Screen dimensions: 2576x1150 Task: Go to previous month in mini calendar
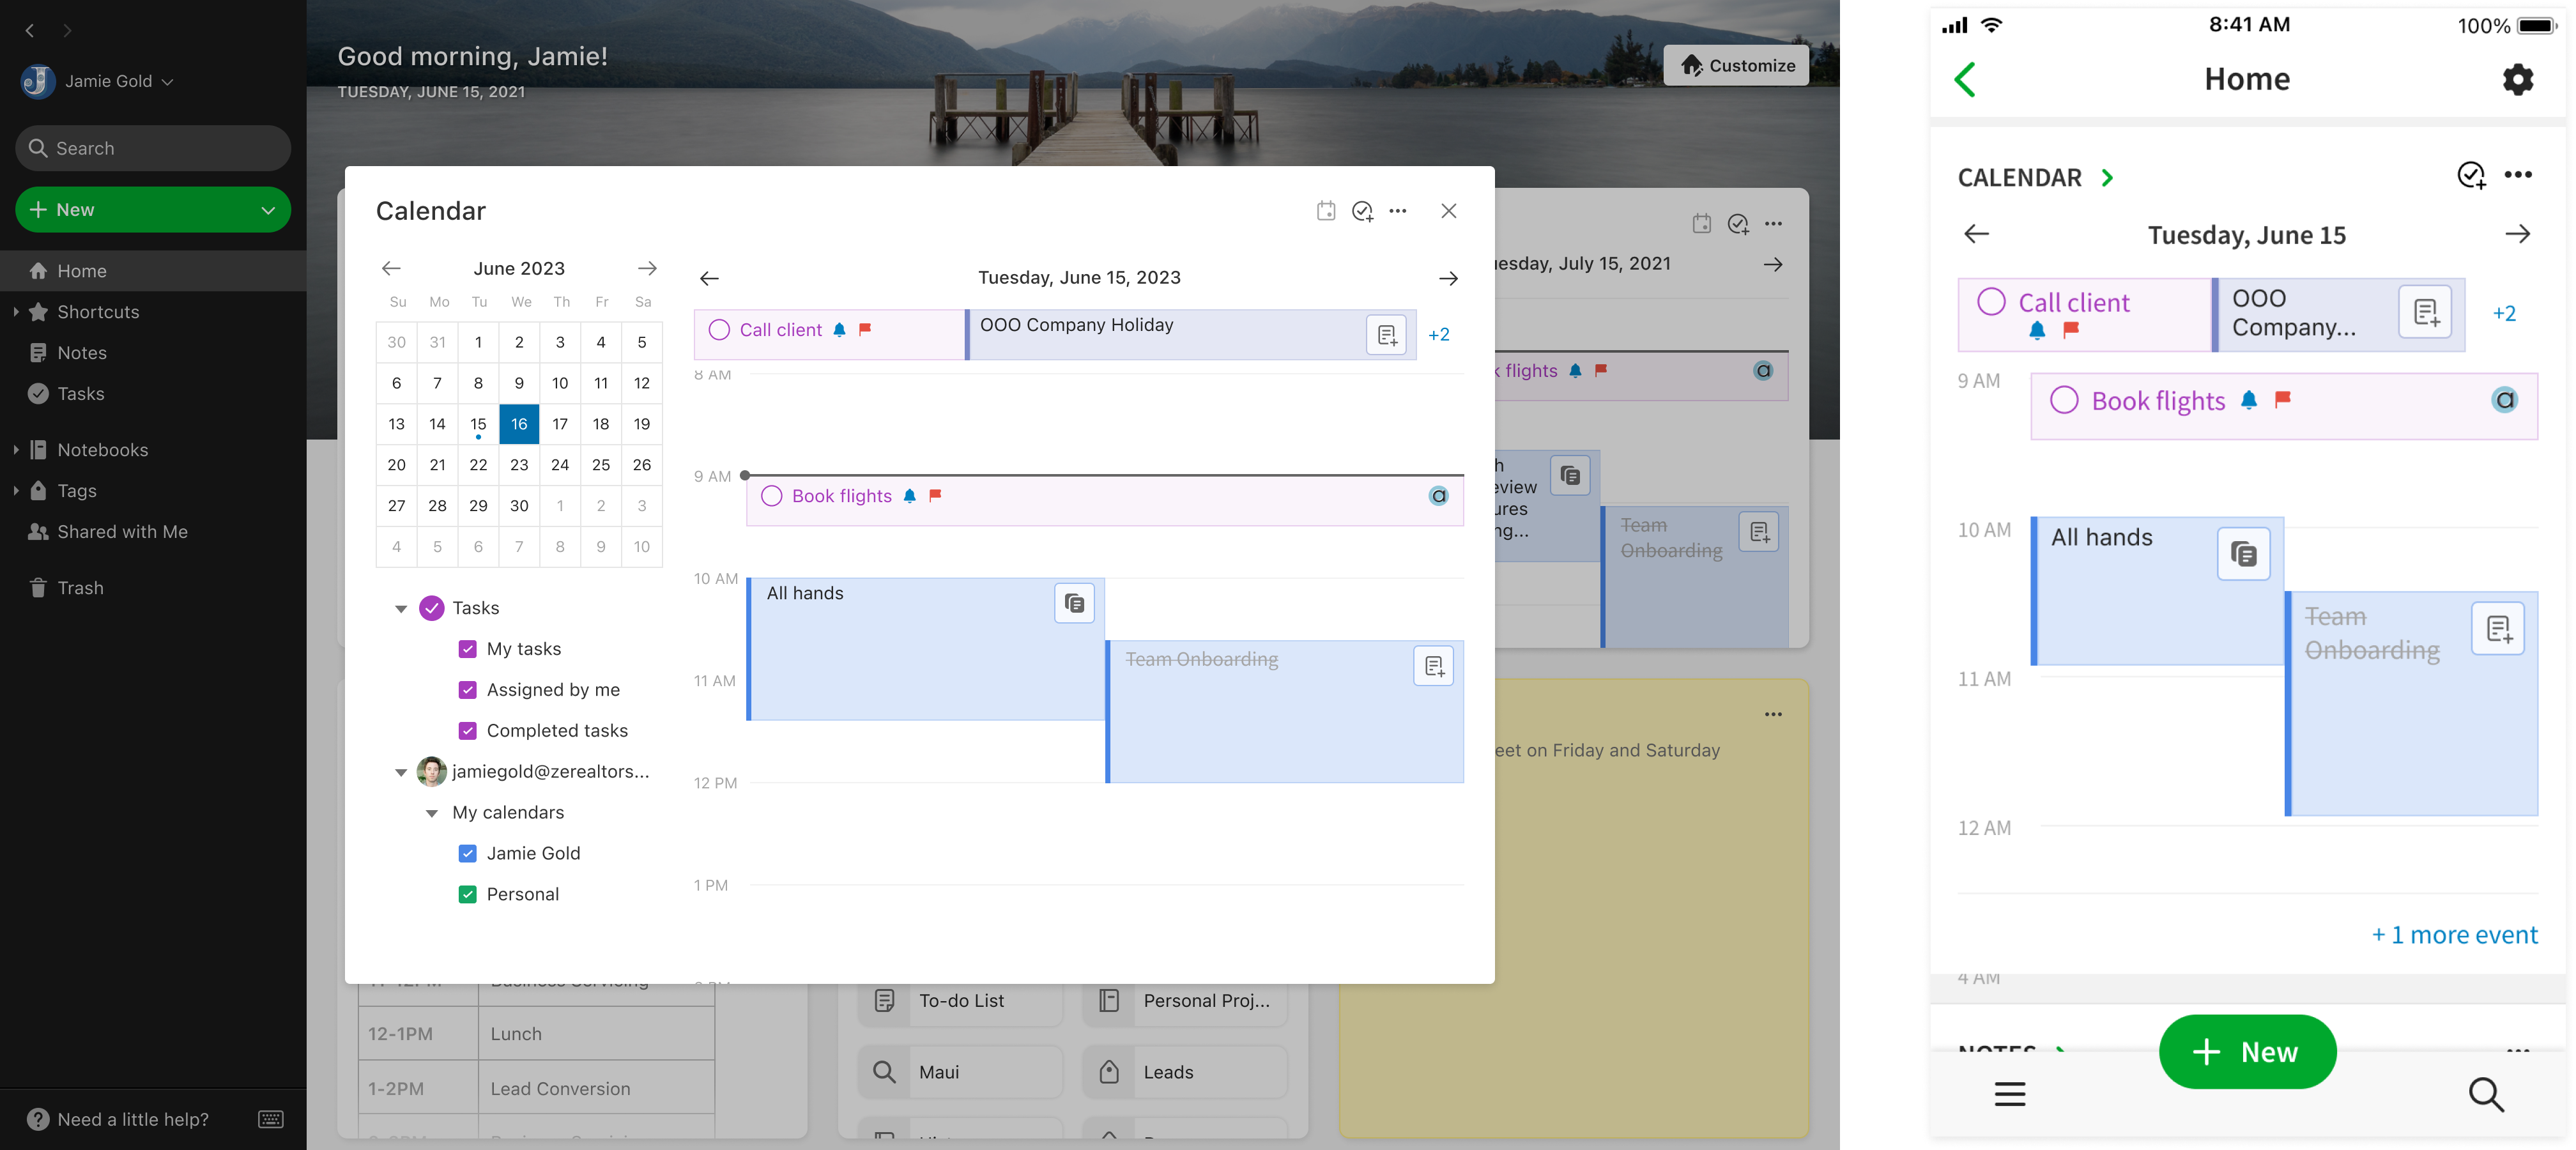click(391, 268)
